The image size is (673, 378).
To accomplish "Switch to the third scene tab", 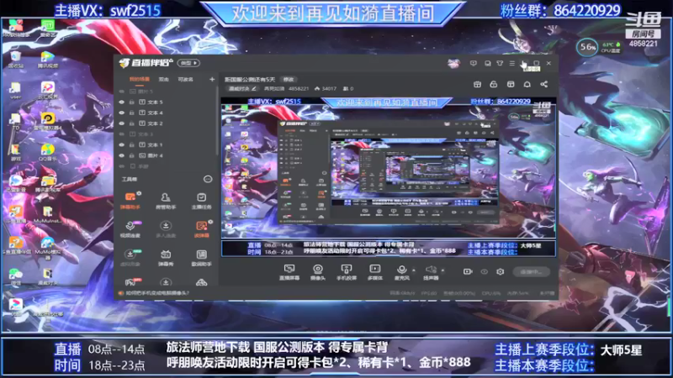I will pyautogui.click(x=185, y=79).
